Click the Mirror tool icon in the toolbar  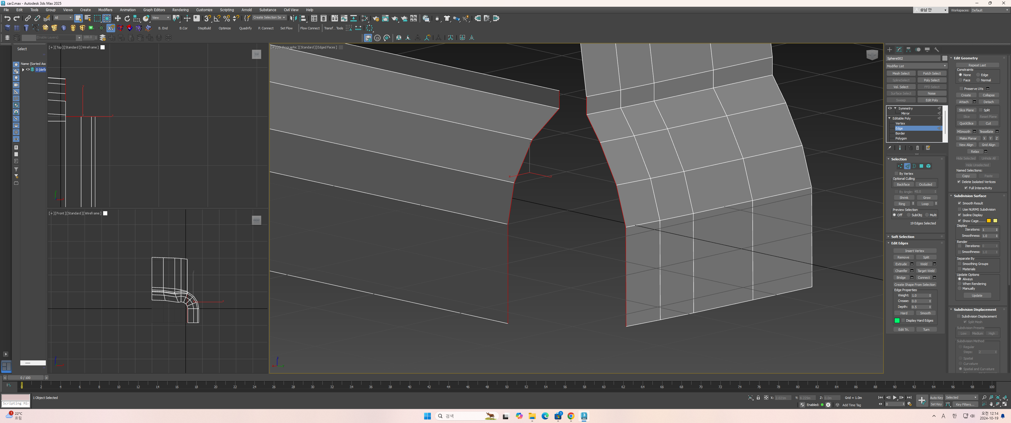tap(293, 19)
